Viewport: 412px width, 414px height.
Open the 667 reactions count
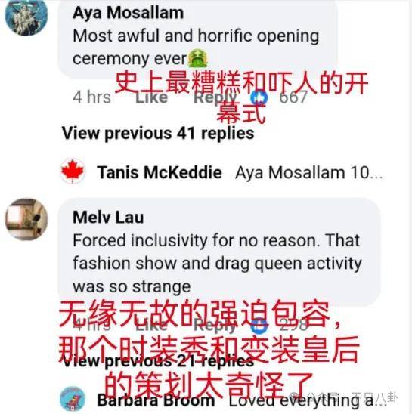(293, 97)
